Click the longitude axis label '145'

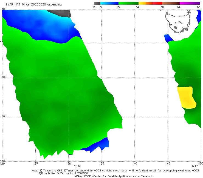(x=168, y=163)
